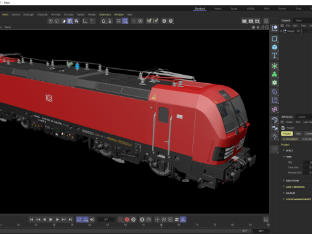Open the purple Field object icon

click(274, 100)
